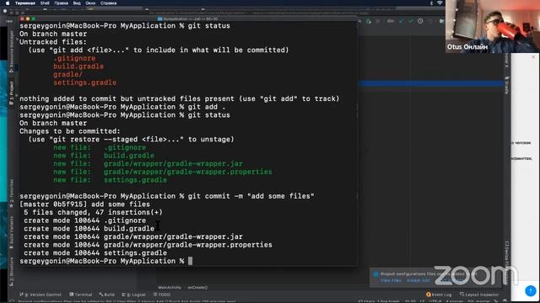
Task: Select onCreate() in the breadcrumb bar
Action: [197, 287]
